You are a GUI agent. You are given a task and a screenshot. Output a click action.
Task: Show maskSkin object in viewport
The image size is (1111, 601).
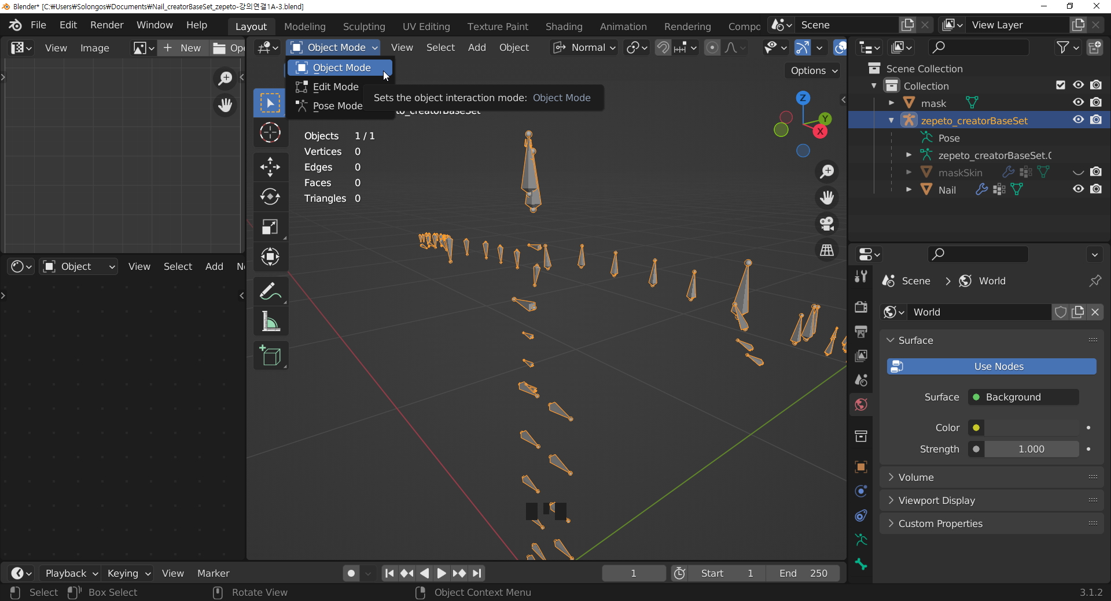tap(1079, 172)
